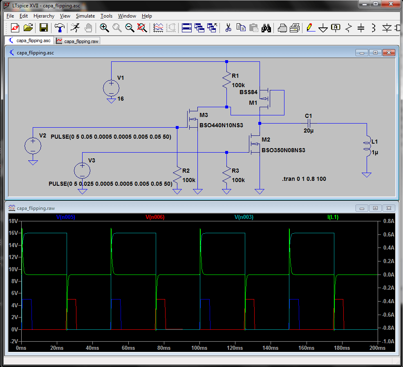
Task: Click the Run simulation icon
Action: pyautogui.click(x=75, y=28)
